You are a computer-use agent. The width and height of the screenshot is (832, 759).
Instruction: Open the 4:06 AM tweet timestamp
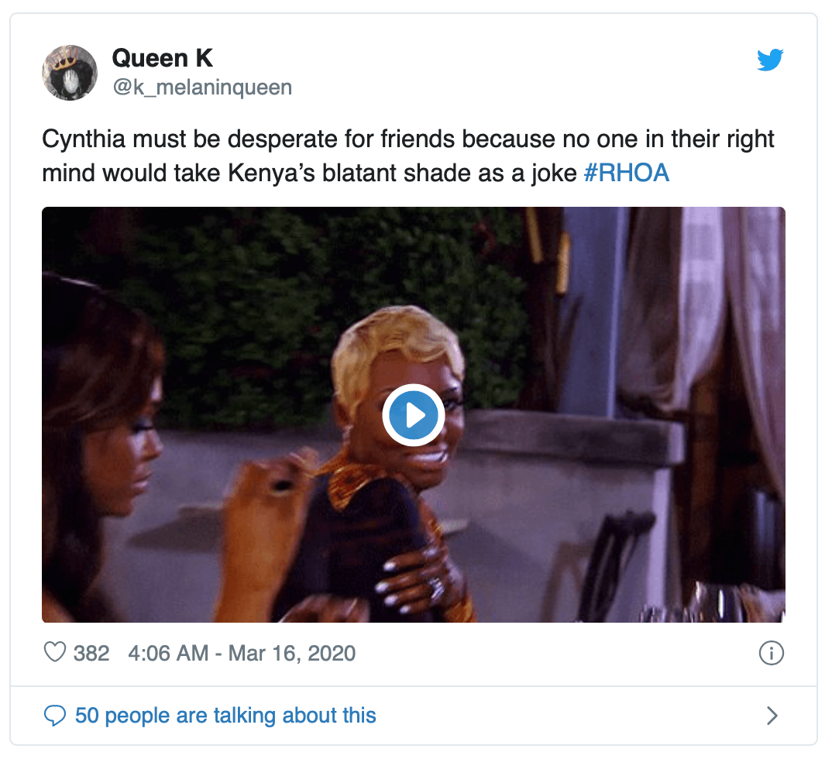click(x=168, y=654)
